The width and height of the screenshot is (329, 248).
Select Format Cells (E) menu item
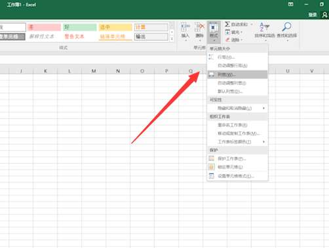click(237, 176)
